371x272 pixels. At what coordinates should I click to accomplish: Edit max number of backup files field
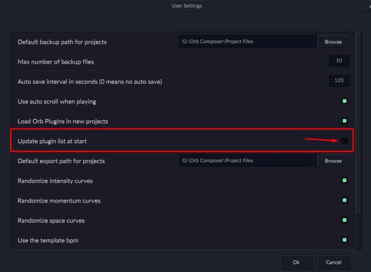click(x=339, y=61)
